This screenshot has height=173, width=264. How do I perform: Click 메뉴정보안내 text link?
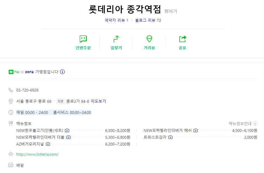pyautogui.click(x=240, y=124)
